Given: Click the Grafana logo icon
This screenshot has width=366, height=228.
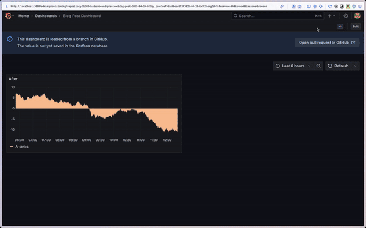Looking at the screenshot, I should click(x=8, y=16).
